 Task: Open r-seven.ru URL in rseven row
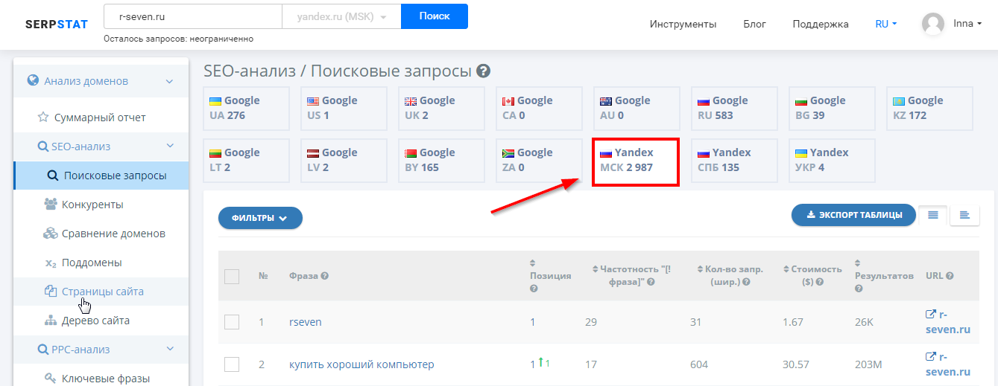point(948,322)
